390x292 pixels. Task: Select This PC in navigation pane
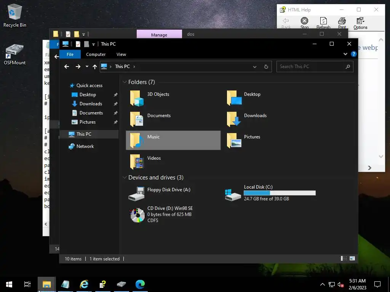(x=89, y=134)
